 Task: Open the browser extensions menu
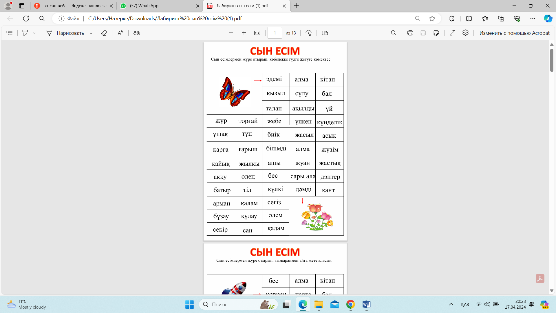(x=451, y=19)
